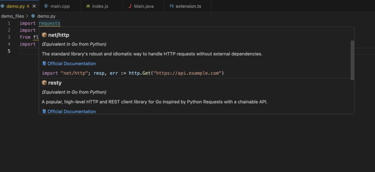Click the net/http import code snippet
This screenshot has height=172, width=375.
click(x=133, y=73)
